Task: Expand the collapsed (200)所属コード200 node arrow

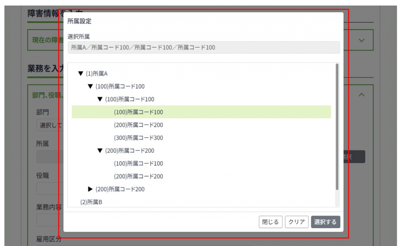Action: (90, 189)
